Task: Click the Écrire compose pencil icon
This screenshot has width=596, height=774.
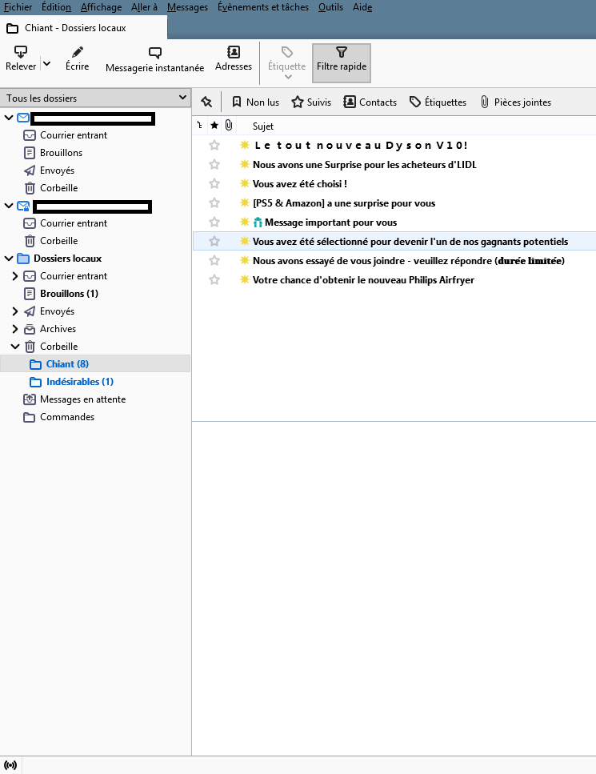Action: 77,53
